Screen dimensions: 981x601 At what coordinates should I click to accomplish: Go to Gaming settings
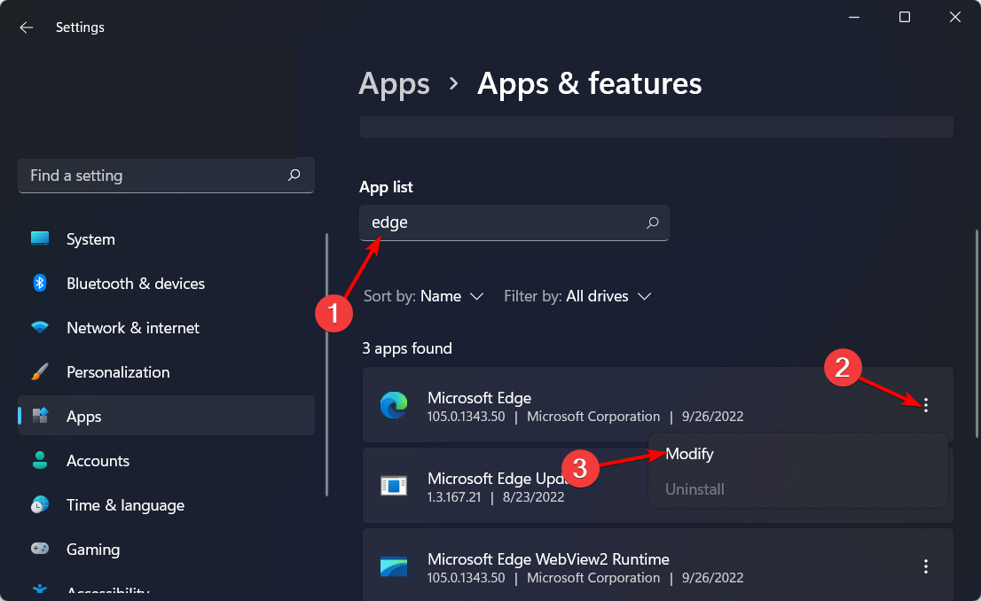click(x=167, y=549)
